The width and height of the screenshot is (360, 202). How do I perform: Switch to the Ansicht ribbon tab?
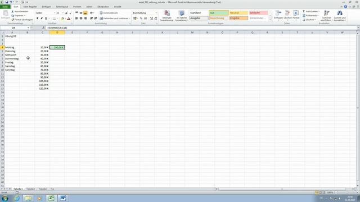click(118, 7)
